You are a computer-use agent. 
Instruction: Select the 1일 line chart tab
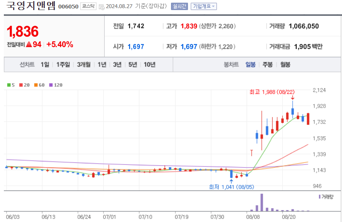(45, 64)
